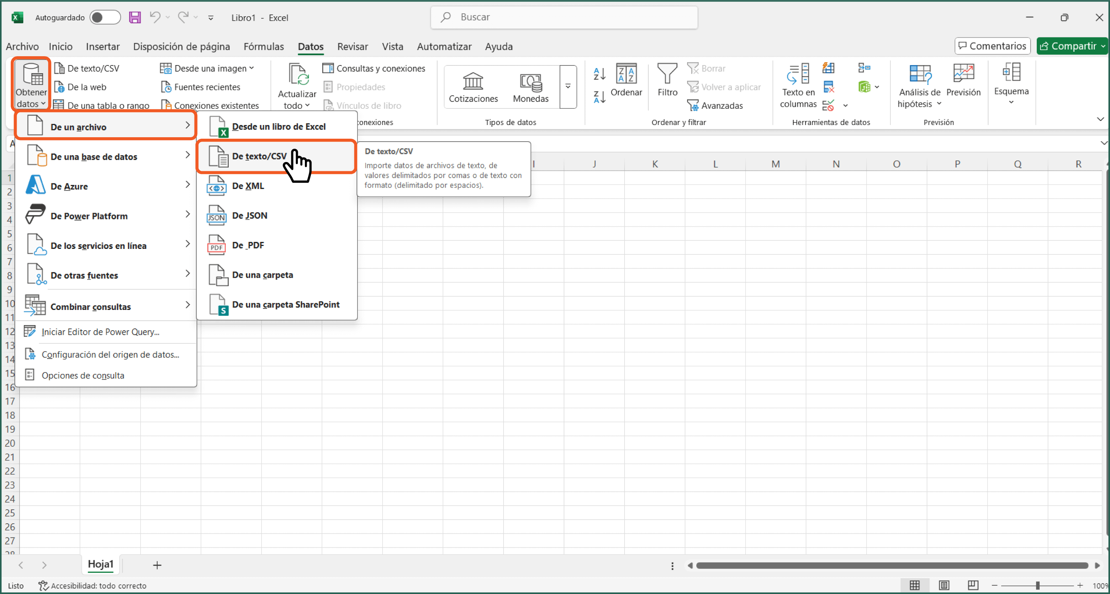Click the Redo arrow icon
1110x594 pixels.
[184, 17]
